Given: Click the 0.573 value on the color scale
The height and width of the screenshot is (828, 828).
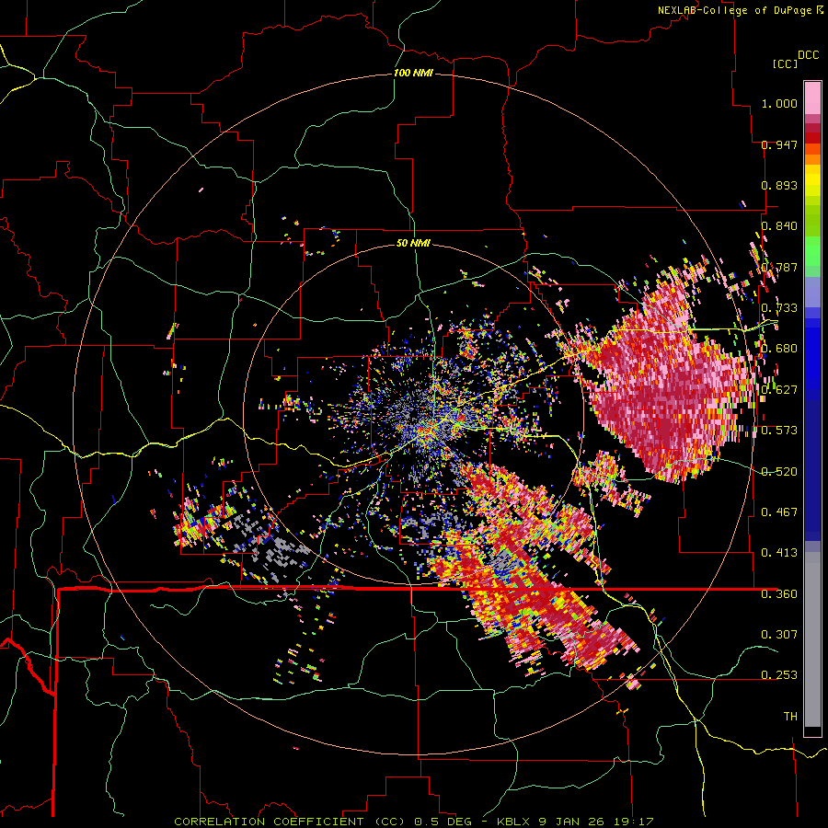Looking at the screenshot, I should click(779, 431).
